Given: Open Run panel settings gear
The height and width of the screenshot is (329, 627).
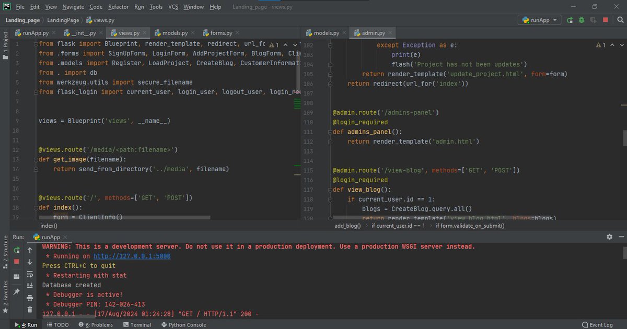Looking at the screenshot, I should [x=609, y=237].
